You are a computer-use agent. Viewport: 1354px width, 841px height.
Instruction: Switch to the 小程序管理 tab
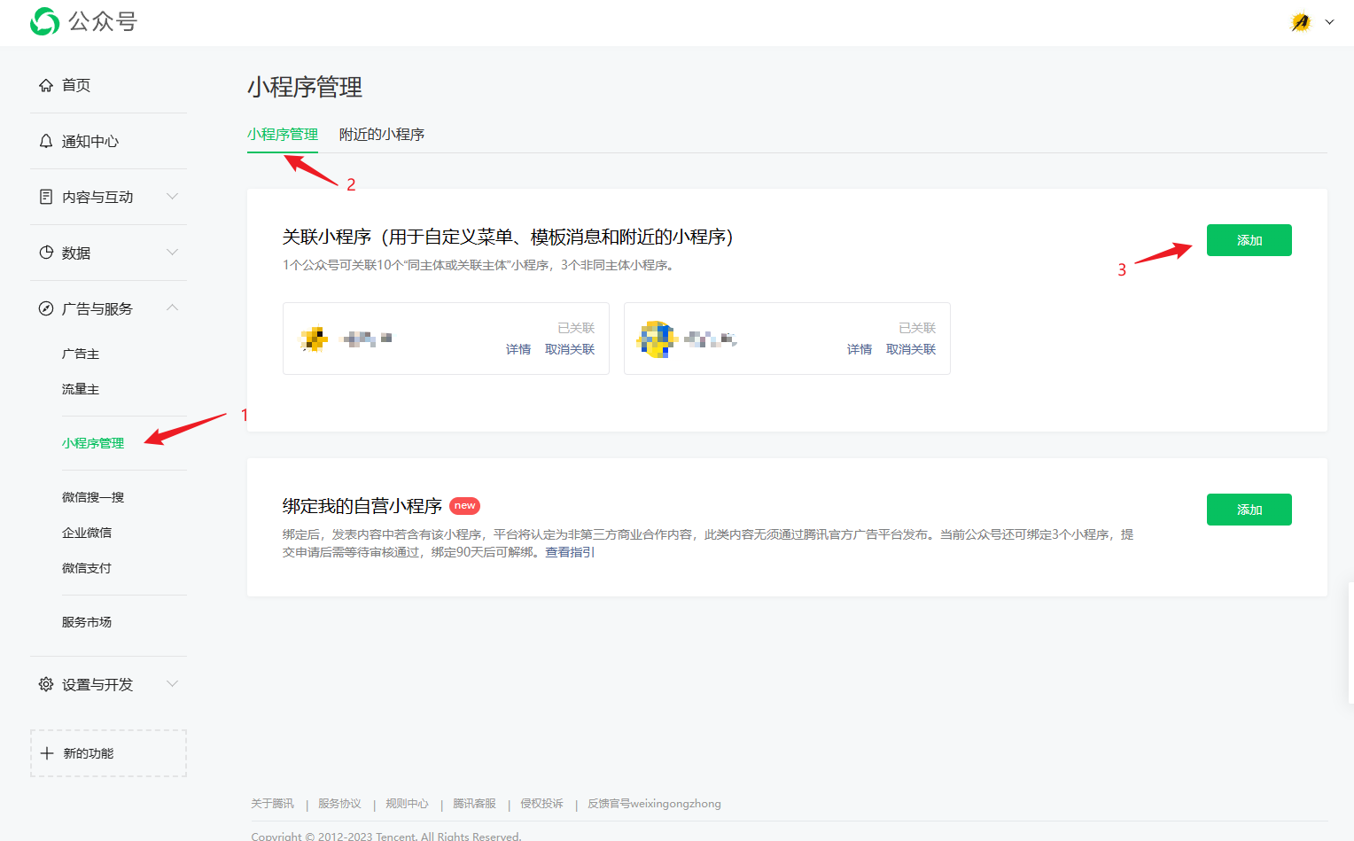pos(283,135)
